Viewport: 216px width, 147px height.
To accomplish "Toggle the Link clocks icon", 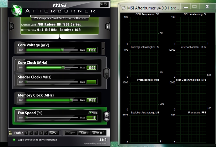I will 106,73.
